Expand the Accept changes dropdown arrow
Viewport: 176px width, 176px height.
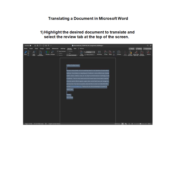(108, 52)
